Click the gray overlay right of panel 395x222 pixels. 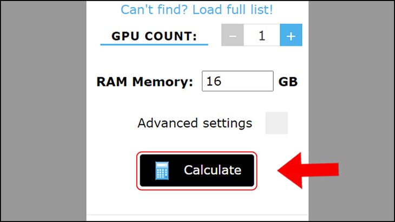click(351, 111)
